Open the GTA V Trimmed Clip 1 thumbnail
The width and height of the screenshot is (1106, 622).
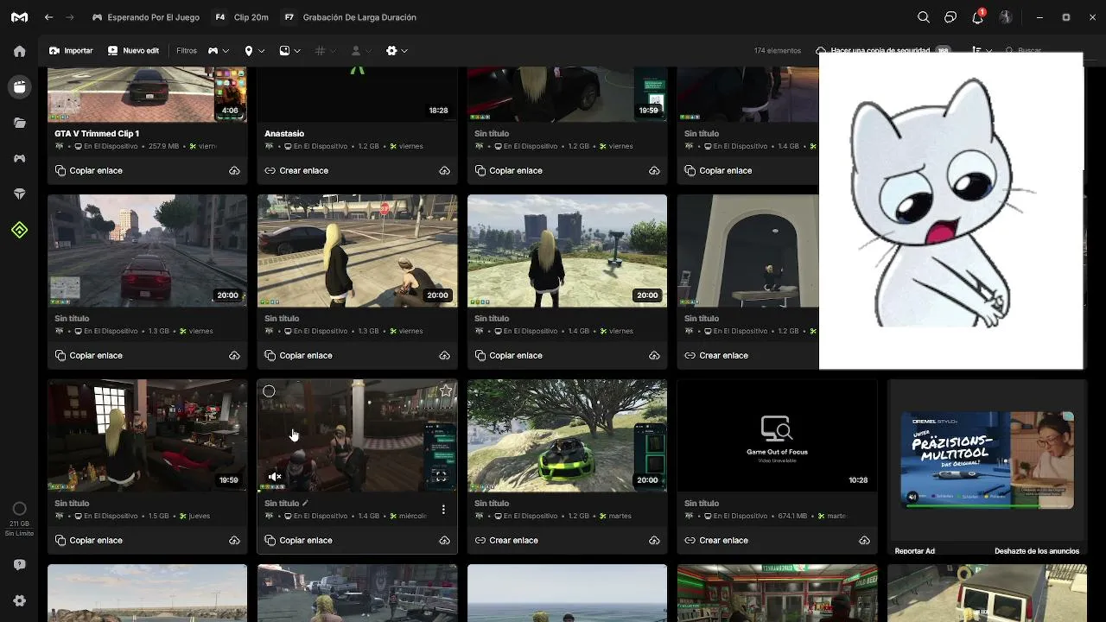(x=147, y=95)
